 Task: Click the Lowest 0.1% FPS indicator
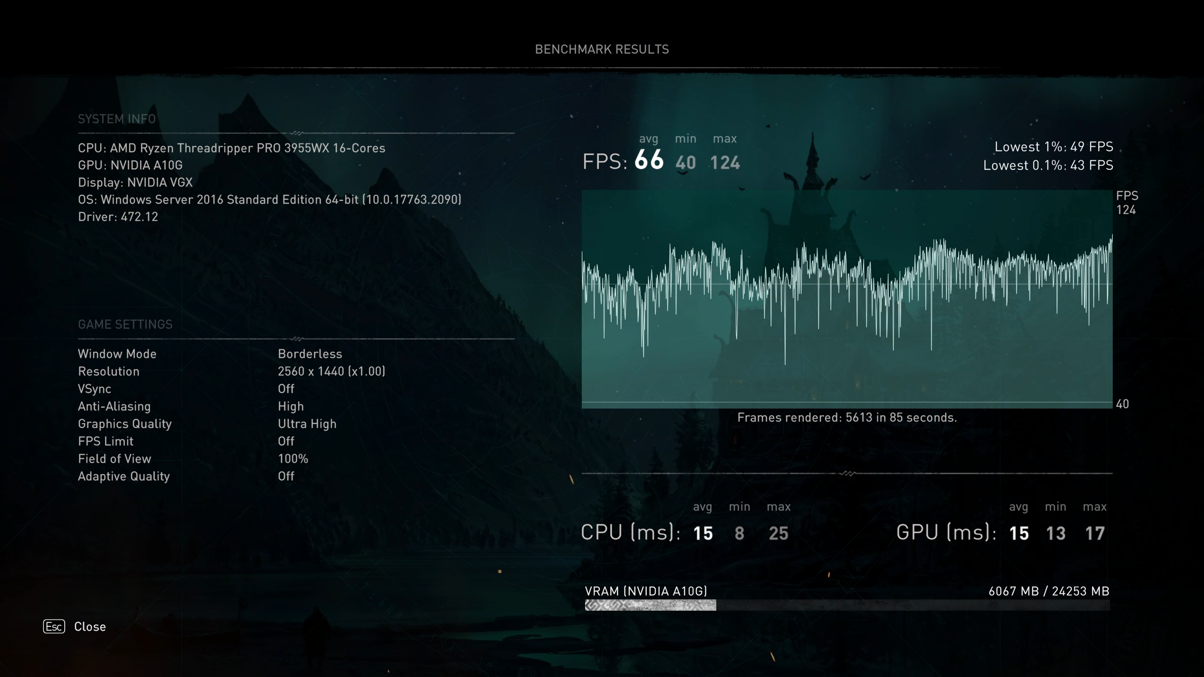(1048, 165)
